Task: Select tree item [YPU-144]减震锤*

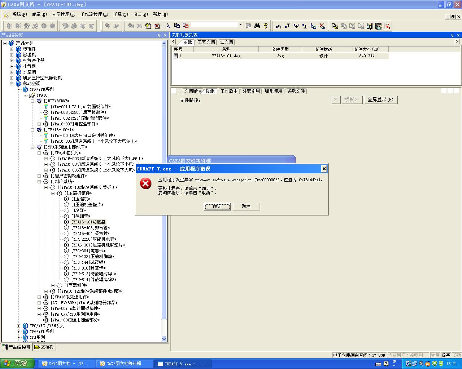Action: pos(88,262)
